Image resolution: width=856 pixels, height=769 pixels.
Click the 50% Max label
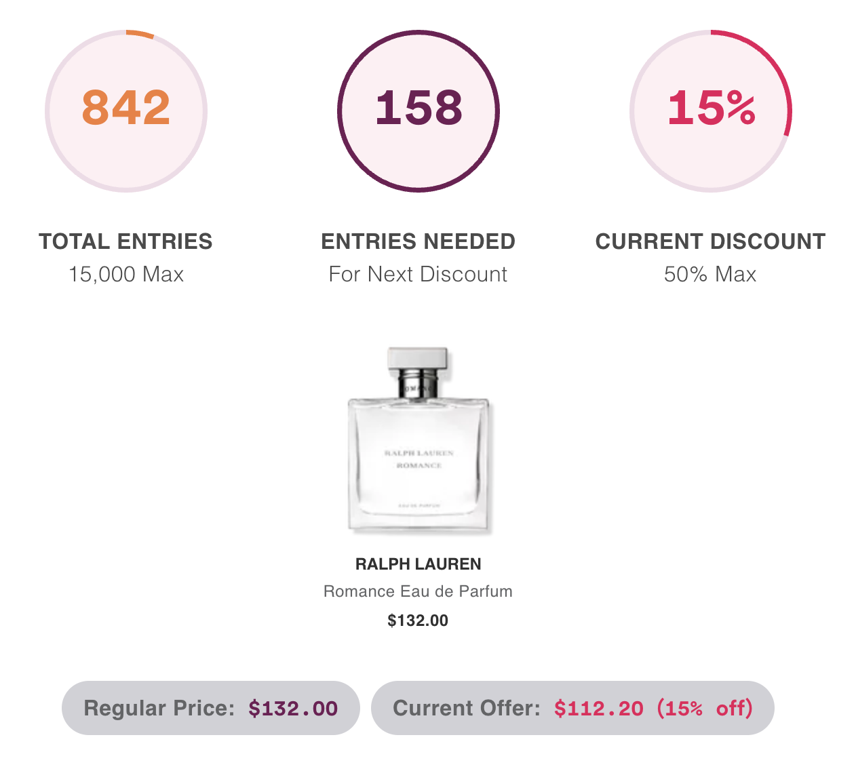710,274
